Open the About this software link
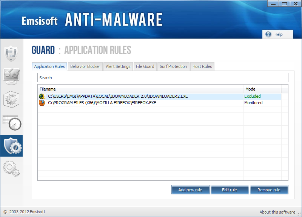Image resolution: width=302 pixels, height=217 pixels. (x=277, y=212)
